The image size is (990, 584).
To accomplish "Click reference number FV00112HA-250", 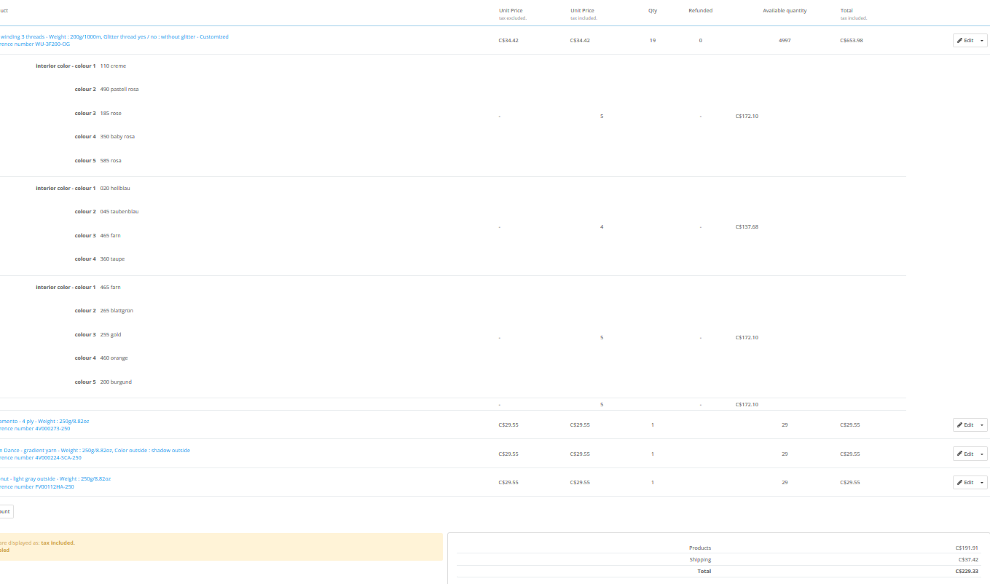I will pos(36,486).
